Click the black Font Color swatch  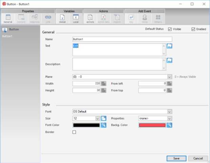86,125
